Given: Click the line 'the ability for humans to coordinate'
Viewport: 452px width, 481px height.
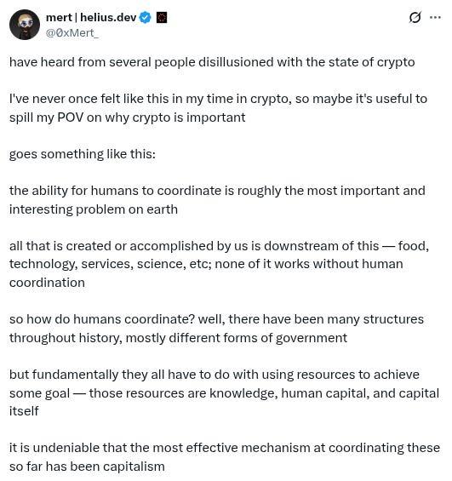Looking at the screenshot, I should 217,191.
